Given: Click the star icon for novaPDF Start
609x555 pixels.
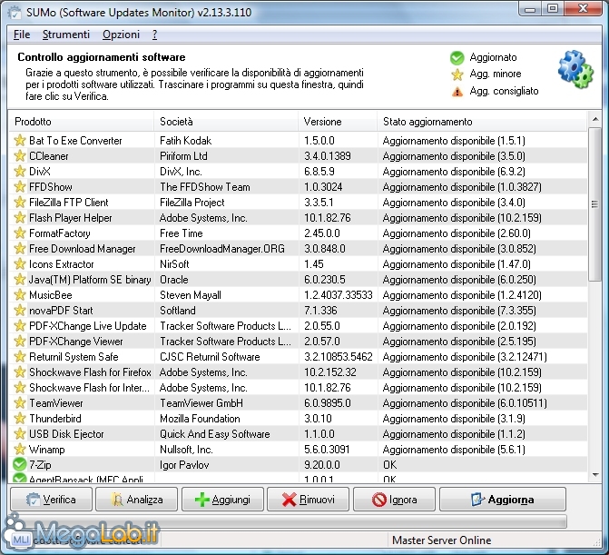Looking at the screenshot, I should (19, 310).
